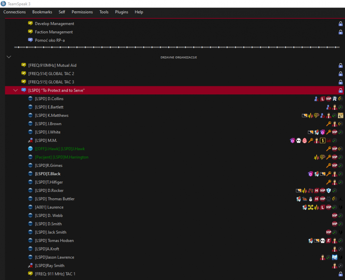Click the key icon beside [LSPD]T.Hilfiger
This screenshot has height=280, width=345.
[x=329, y=182]
